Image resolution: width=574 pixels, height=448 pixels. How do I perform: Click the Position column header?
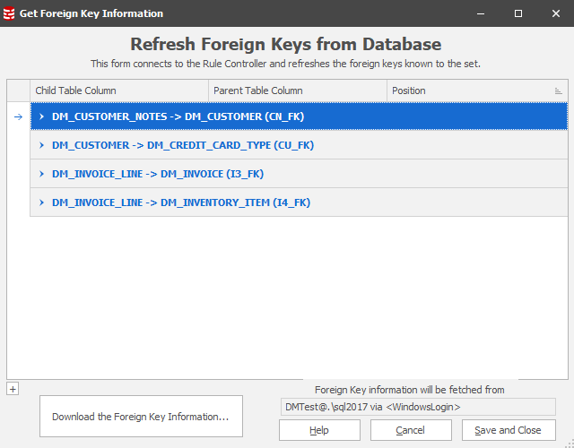(x=466, y=90)
